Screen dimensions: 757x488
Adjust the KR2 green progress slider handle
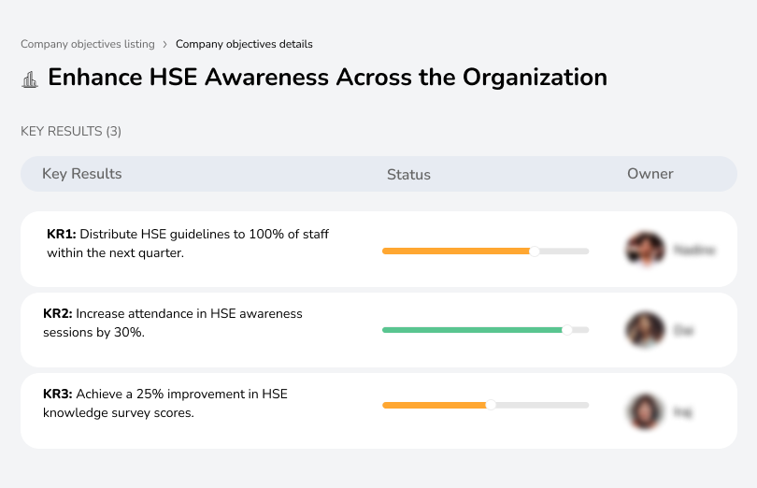click(x=567, y=330)
